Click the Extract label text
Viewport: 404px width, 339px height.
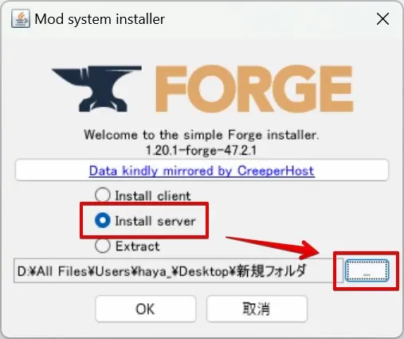point(138,246)
